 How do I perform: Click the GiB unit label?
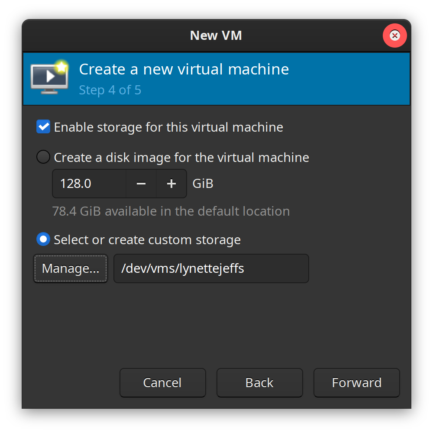(x=203, y=184)
